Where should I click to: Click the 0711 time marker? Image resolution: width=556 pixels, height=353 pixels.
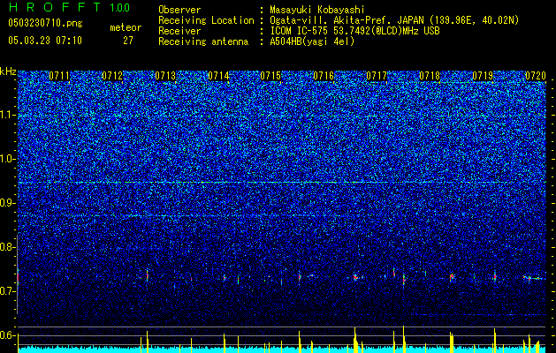[x=59, y=76]
